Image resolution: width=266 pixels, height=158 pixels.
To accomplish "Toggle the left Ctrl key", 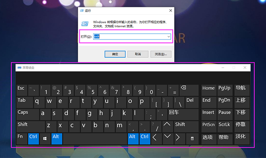I will [x=33, y=138].
